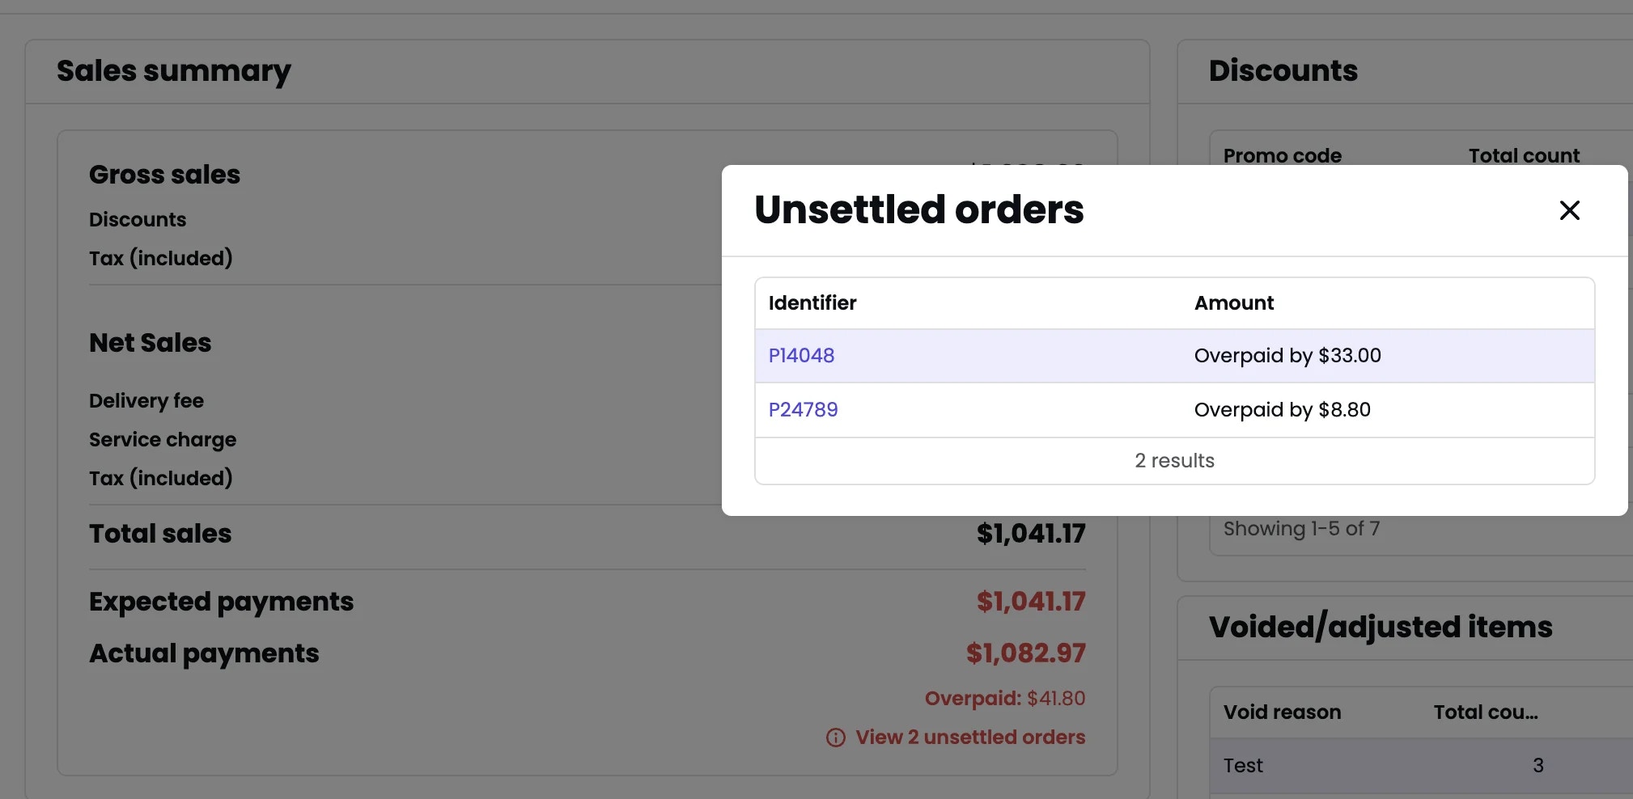This screenshot has width=1633, height=799.
Task: Close the Unsettled orders dialog
Action: coord(1568,209)
